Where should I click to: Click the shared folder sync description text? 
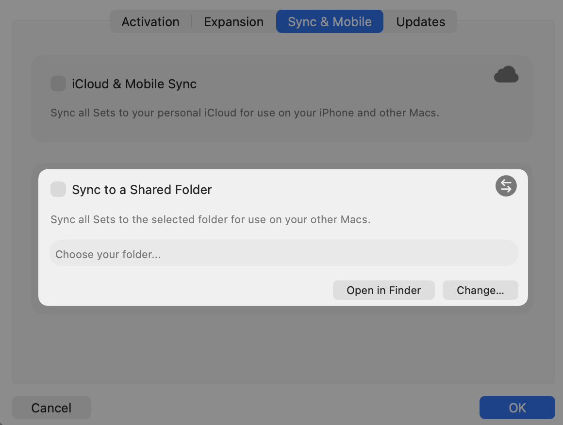[210, 219]
